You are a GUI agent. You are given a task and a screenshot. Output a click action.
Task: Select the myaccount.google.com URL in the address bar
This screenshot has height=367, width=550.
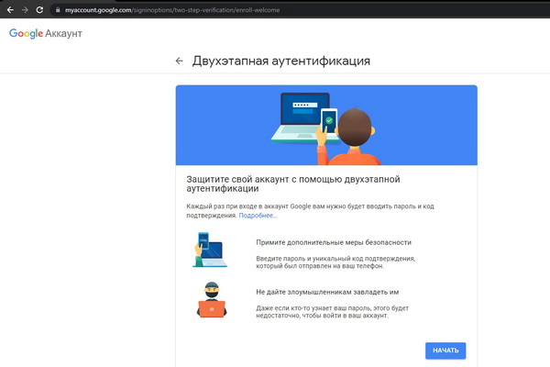pyautogui.click(x=172, y=10)
